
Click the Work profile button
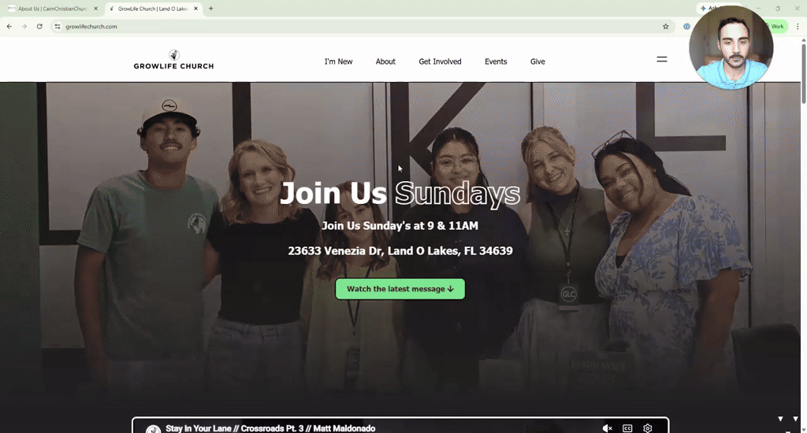point(776,26)
